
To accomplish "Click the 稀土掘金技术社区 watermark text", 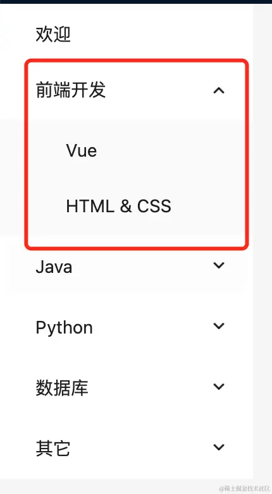I will point(244,488).
